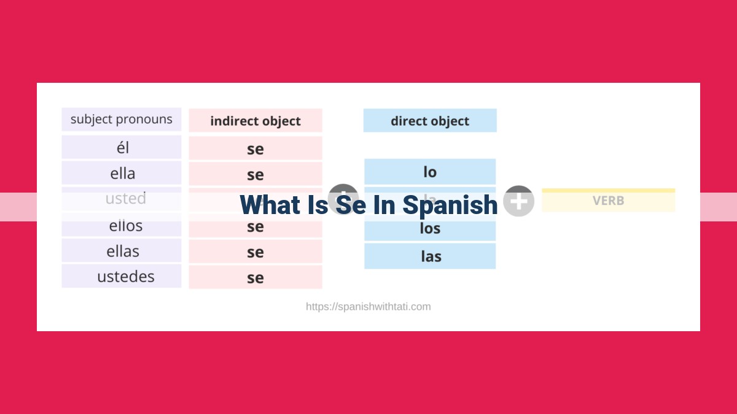Click the 'se' cell beside 'él'
This screenshot has height=414, width=737.
click(x=255, y=148)
